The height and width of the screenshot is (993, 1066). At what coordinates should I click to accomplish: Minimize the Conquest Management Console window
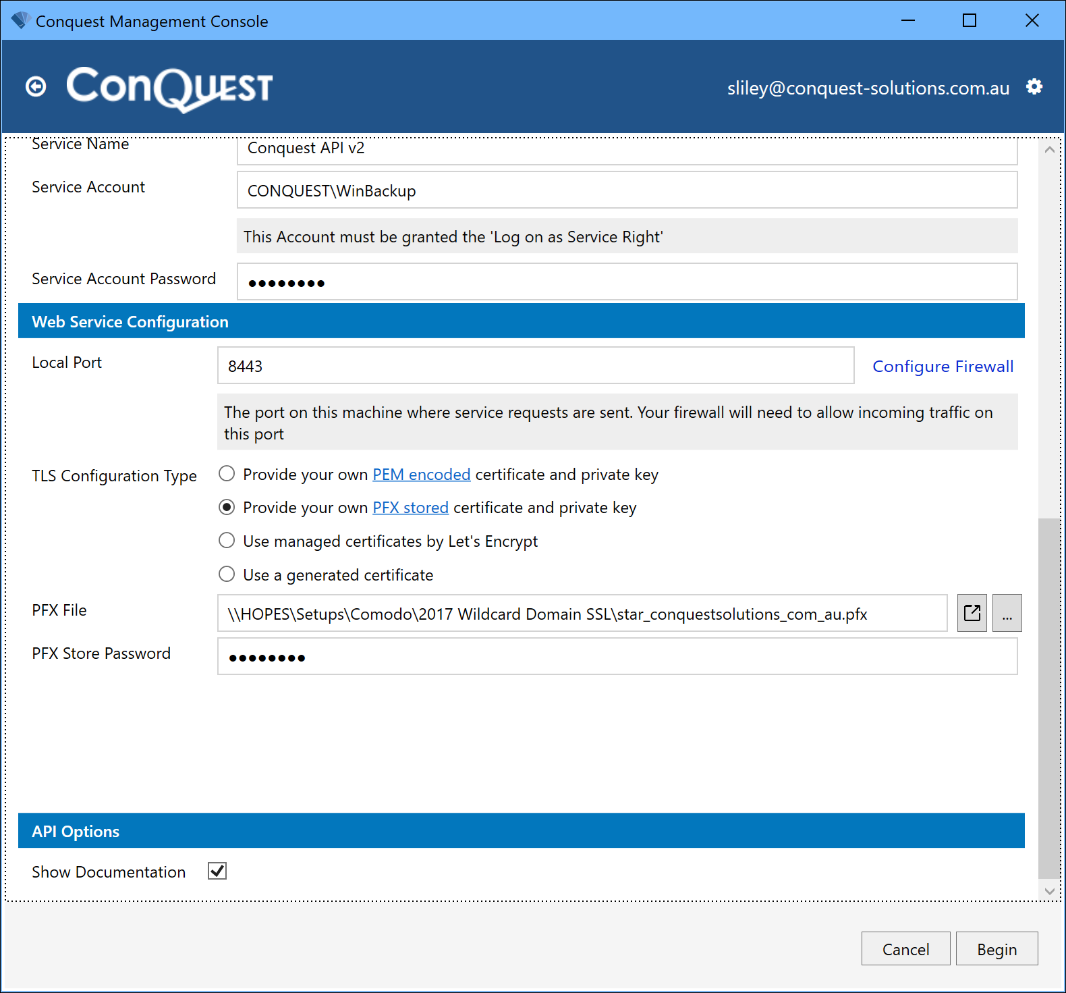click(908, 20)
